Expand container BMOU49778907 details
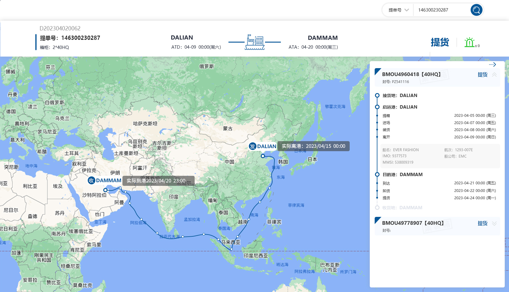 [494, 223]
